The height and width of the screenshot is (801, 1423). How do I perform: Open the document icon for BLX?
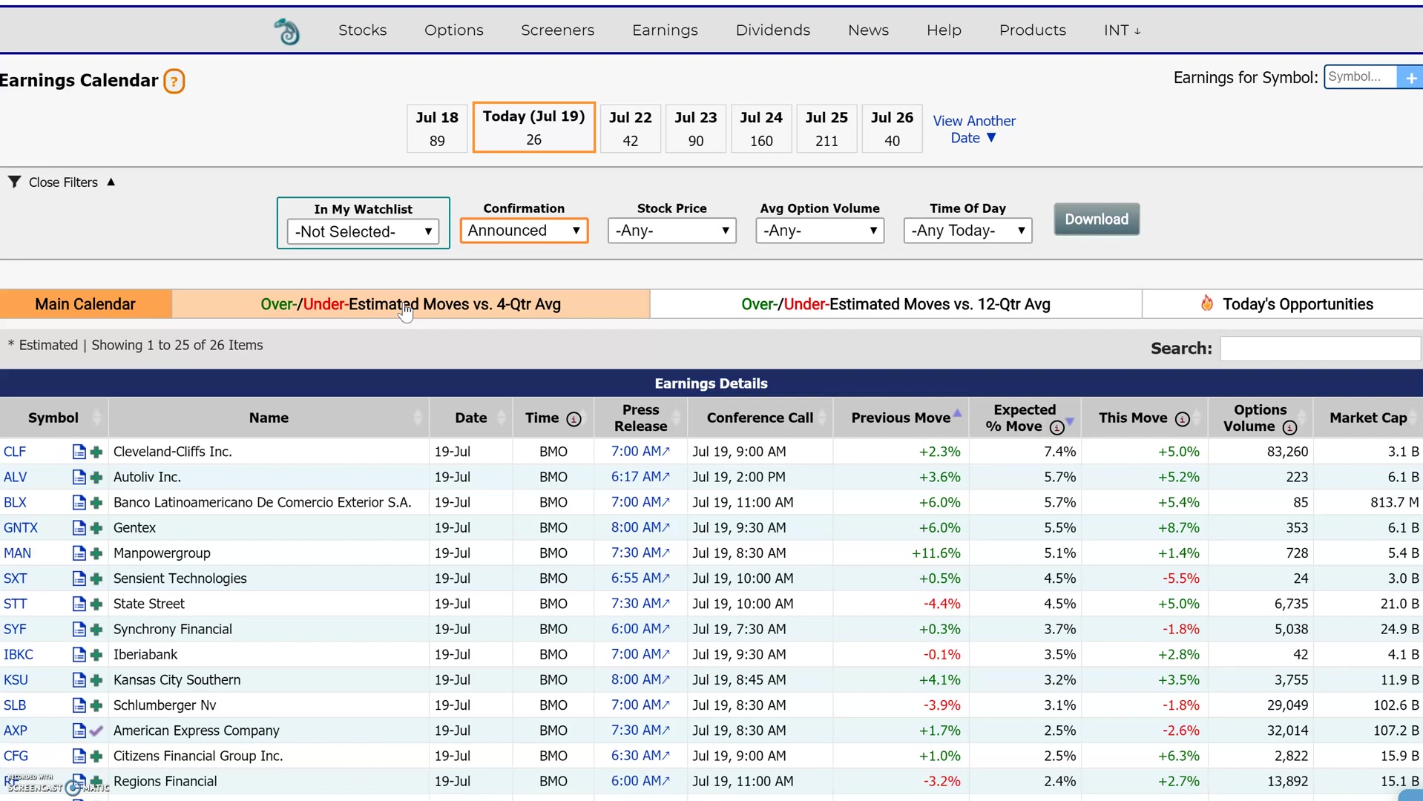[79, 502]
